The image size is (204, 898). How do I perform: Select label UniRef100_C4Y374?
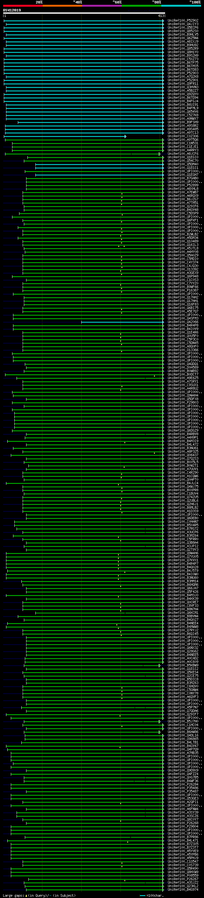click(x=183, y=262)
